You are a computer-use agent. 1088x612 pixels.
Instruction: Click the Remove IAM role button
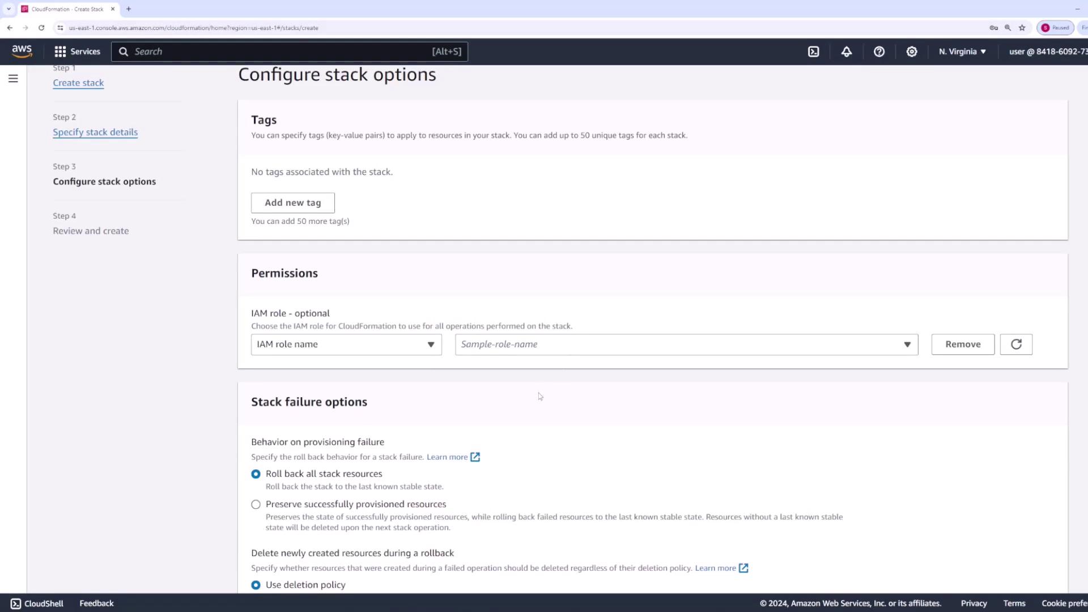(962, 344)
